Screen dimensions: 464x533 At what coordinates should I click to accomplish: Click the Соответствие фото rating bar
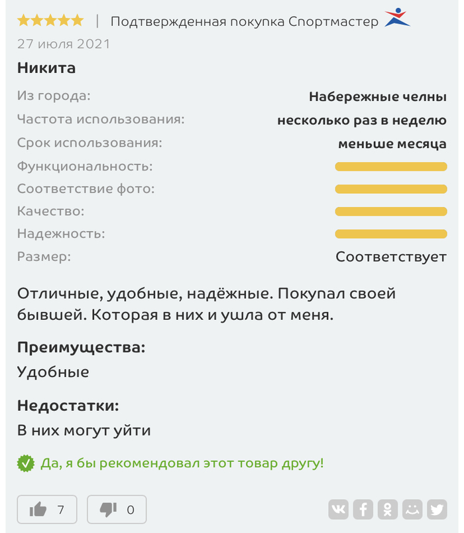click(x=390, y=189)
